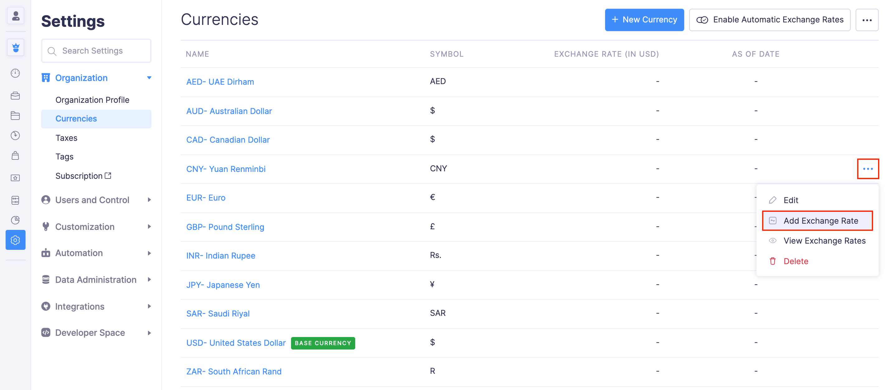Choose Add Exchange Rate from context menu

coord(820,221)
